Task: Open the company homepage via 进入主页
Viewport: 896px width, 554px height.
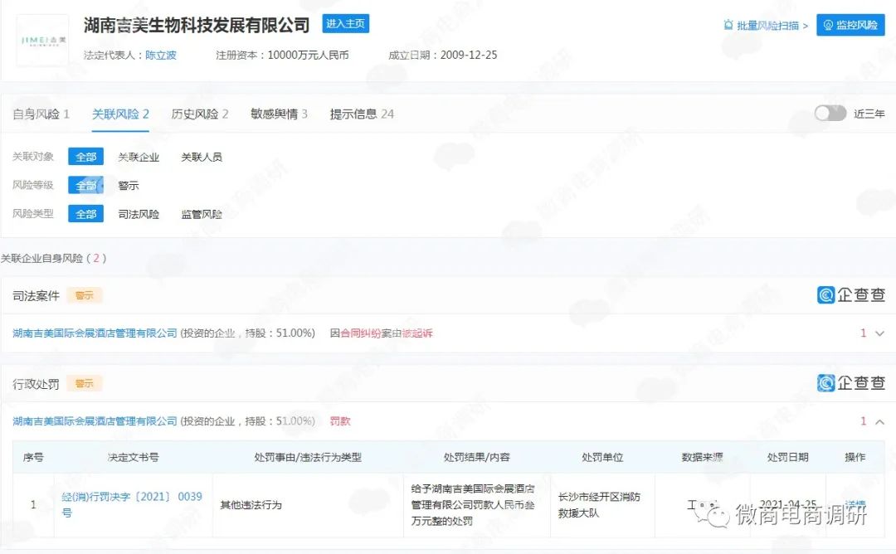Action: click(x=346, y=23)
